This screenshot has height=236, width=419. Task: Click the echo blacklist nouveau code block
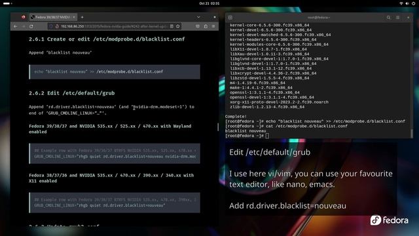[x=115, y=71]
